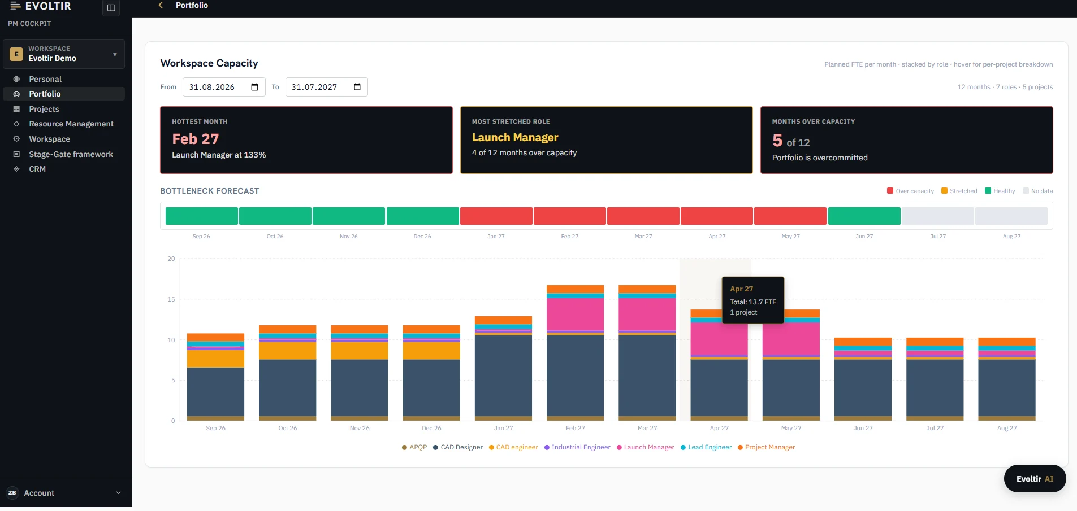This screenshot has height=511, width=1077.
Task: Click the Months Over Capacity card
Action: point(907,140)
